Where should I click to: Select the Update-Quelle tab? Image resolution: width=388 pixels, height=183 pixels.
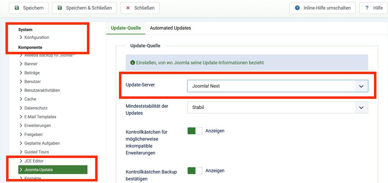[126, 28]
